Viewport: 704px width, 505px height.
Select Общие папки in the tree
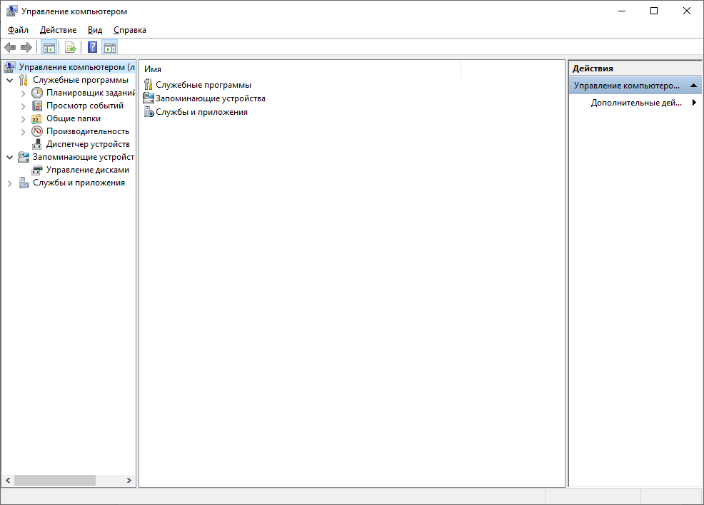coord(74,118)
